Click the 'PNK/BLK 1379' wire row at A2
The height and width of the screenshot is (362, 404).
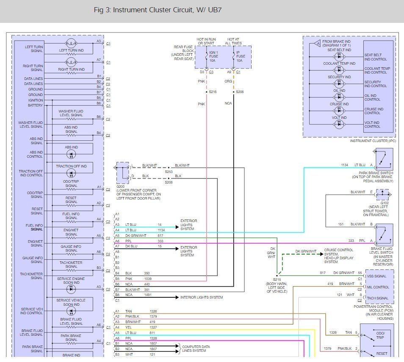[136, 316]
